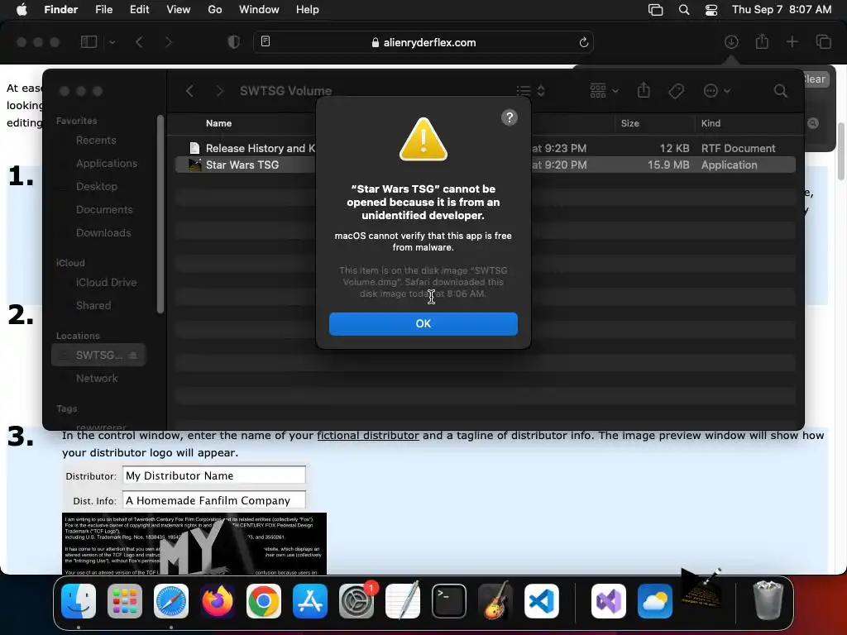The width and height of the screenshot is (847, 635).
Task: Open the Window menu
Action: (x=259, y=10)
